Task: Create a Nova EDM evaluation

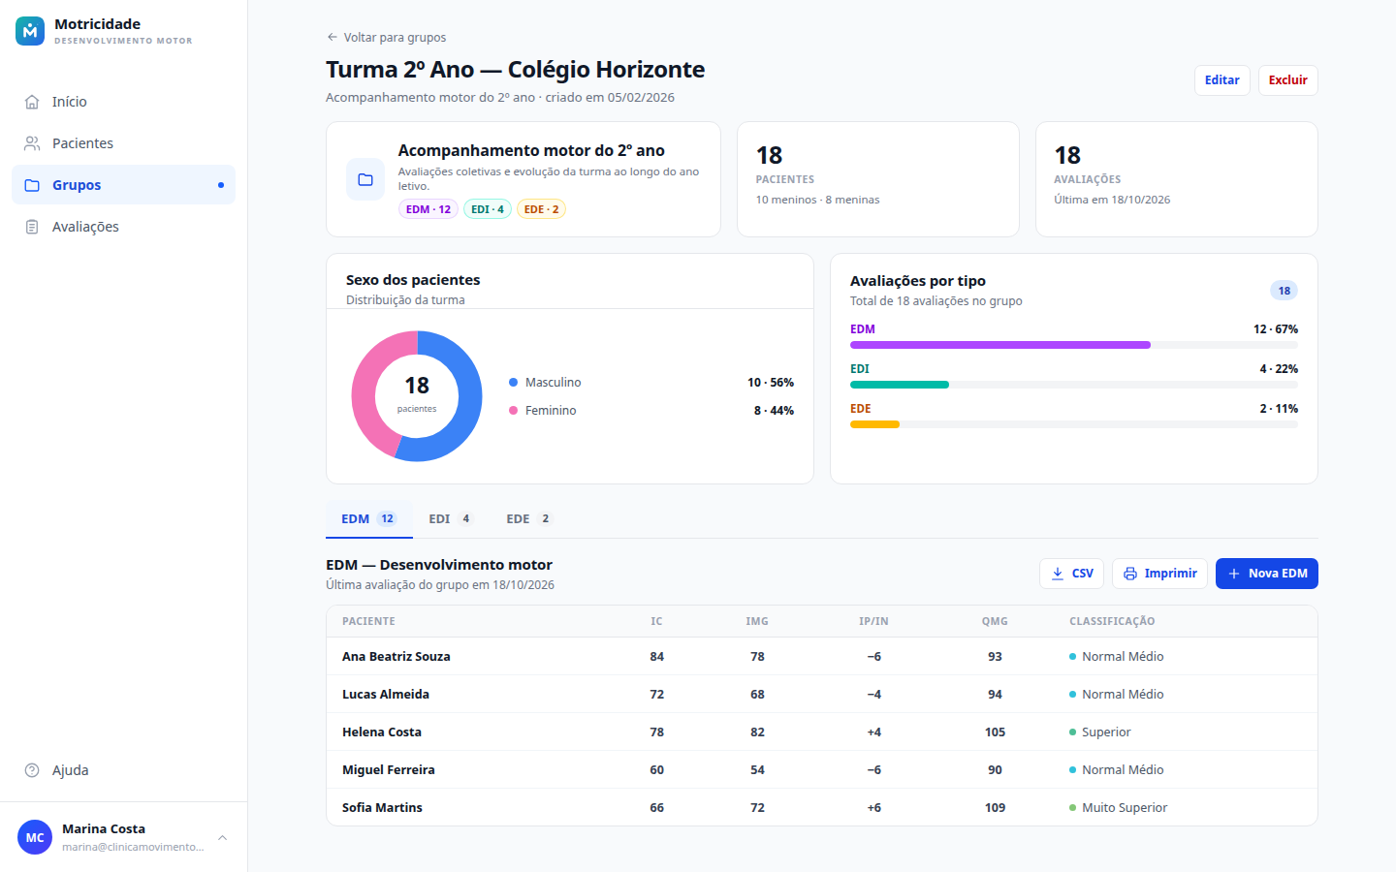Action: coord(1266,574)
